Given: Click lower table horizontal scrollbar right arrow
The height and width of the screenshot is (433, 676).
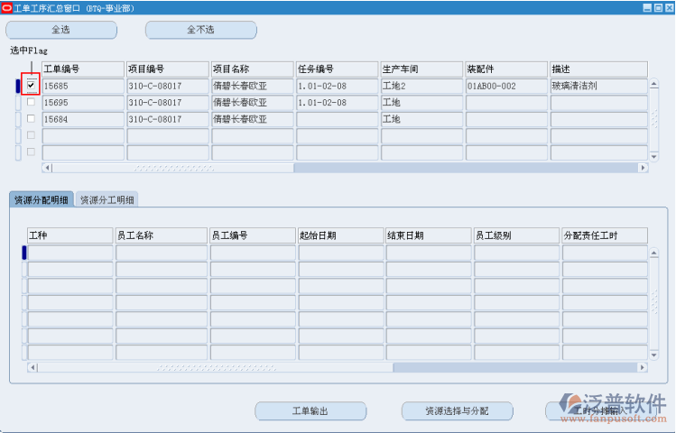Looking at the screenshot, I should 642,368.
